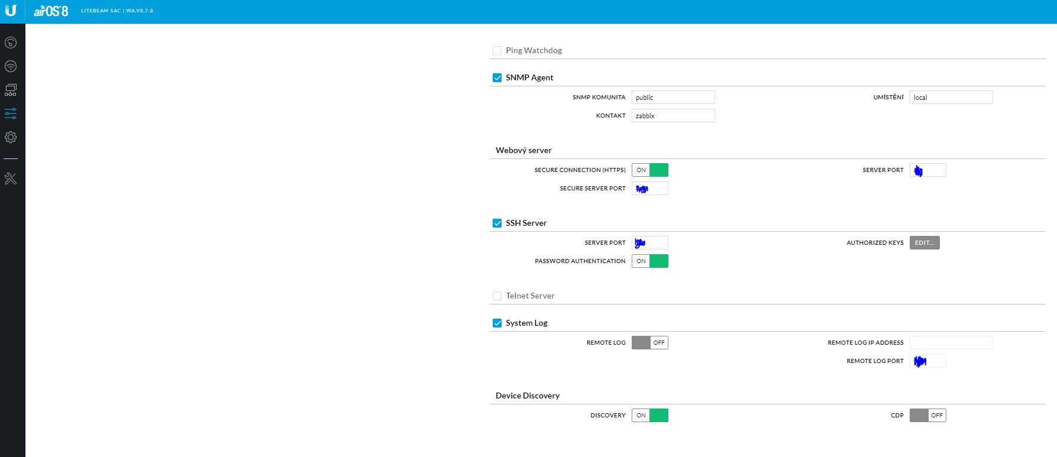Uncheck the SNMP Agent checkbox
The height and width of the screenshot is (457, 1057).
pos(497,78)
